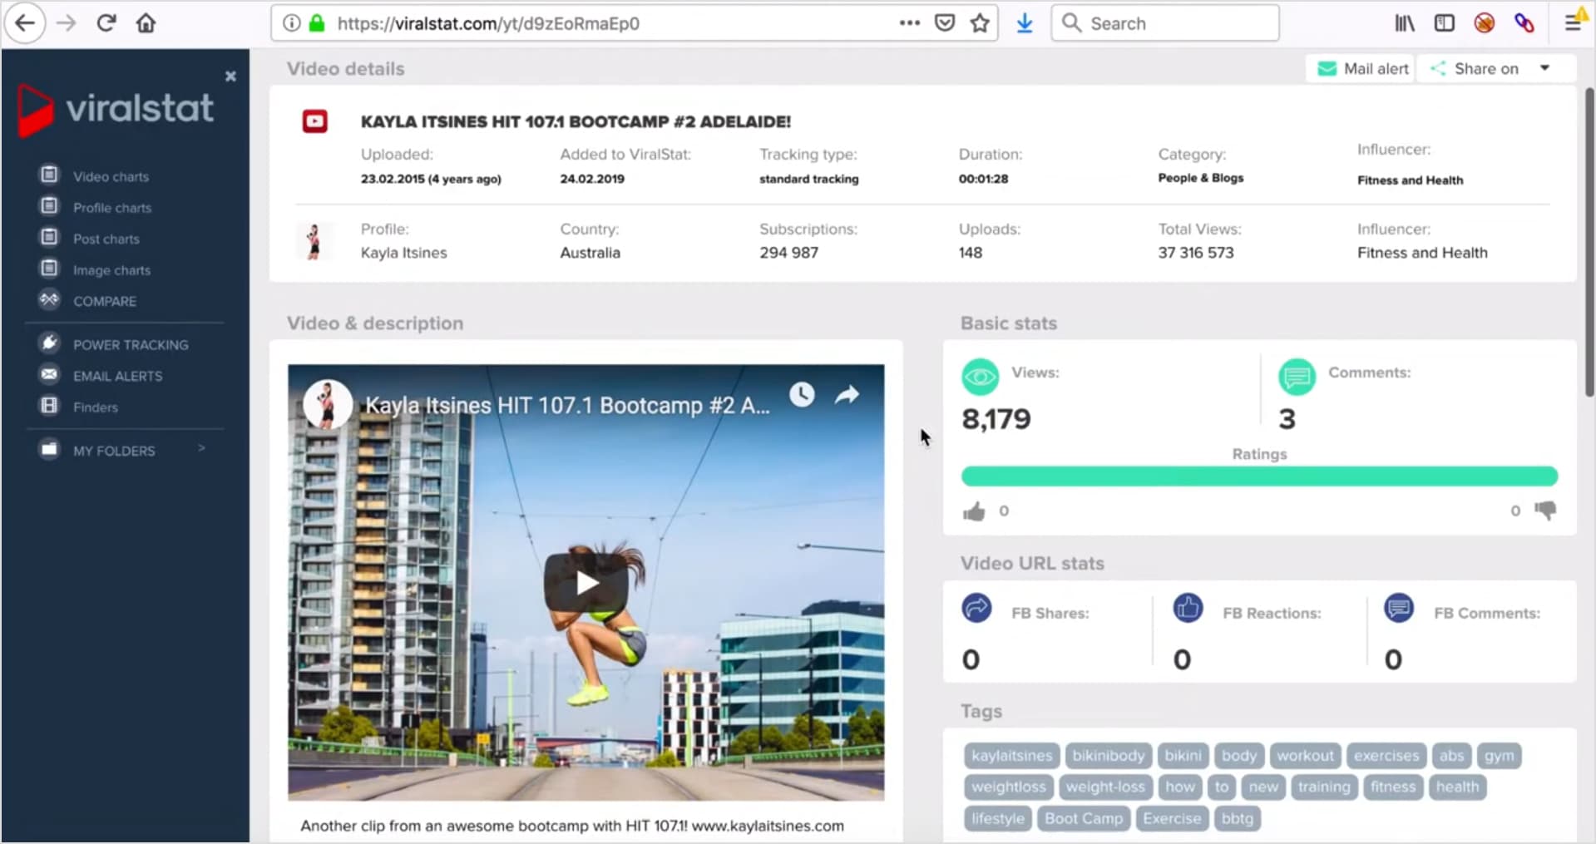Click the green Views eye icon
Image resolution: width=1596 pixels, height=844 pixels.
click(980, 377)
